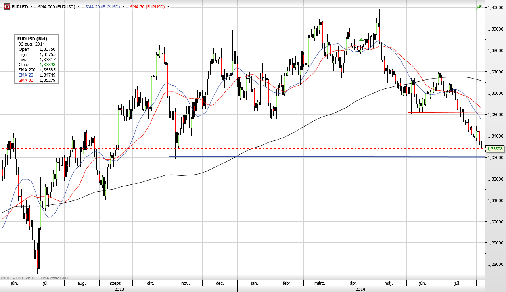Viewport: 506px width, 292px height.
Task: Click the márc. month label on the time axis
Action: point(320,284)
